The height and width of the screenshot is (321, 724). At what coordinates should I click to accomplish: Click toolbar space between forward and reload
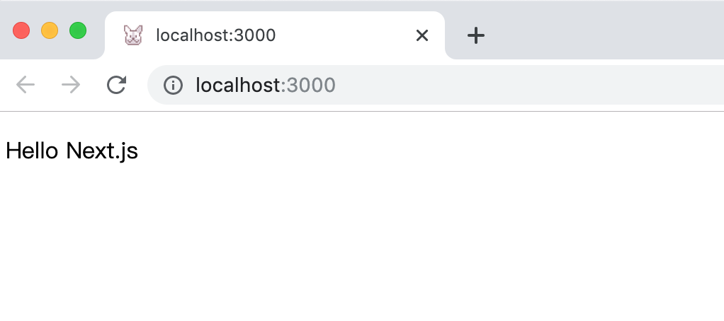(x=94, y=86)
